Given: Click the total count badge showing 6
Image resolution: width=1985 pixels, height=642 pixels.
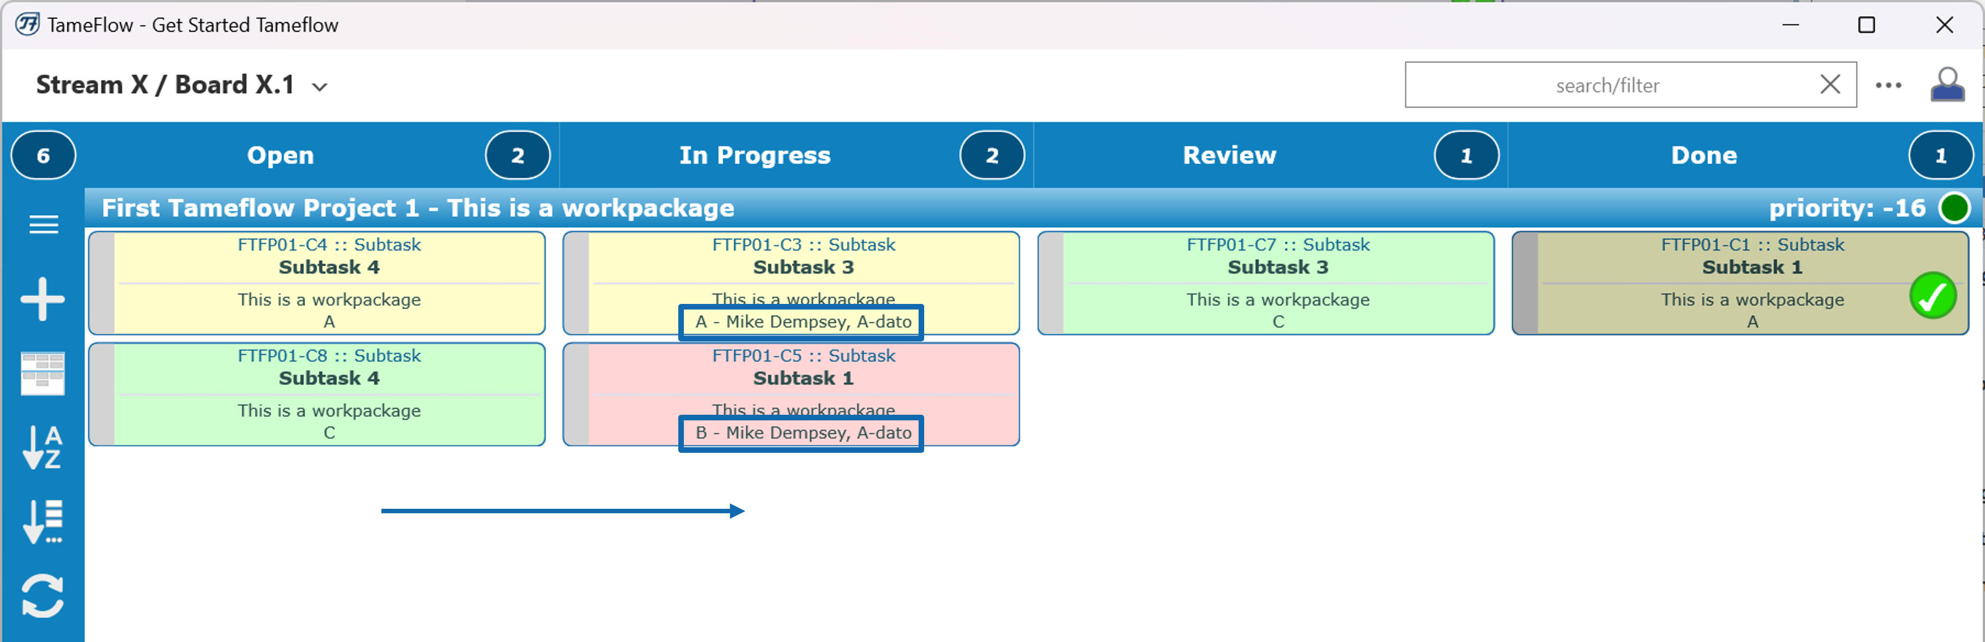Looking at the screenshot, I should pos(43,156).
